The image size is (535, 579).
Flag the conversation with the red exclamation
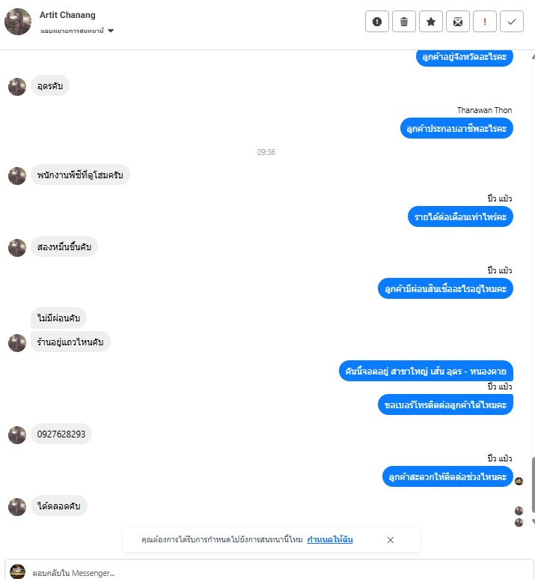point(484,22)
